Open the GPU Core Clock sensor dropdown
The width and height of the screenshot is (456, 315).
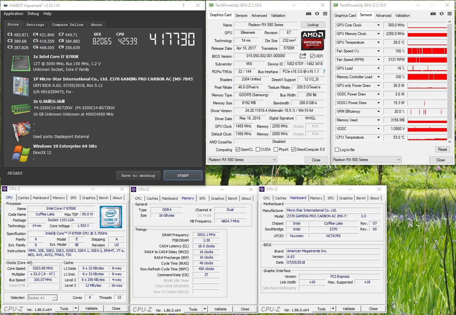(378, 25)
